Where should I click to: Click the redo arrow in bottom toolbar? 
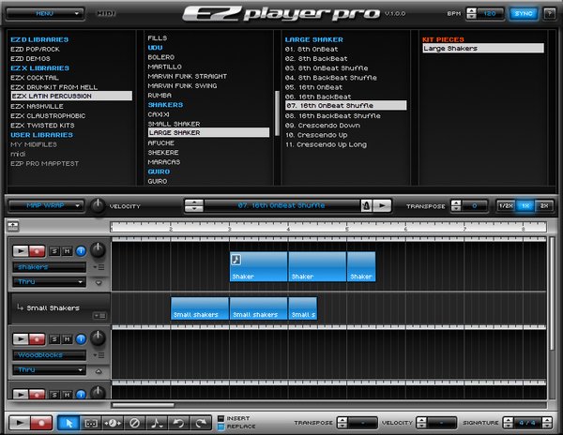200,424
